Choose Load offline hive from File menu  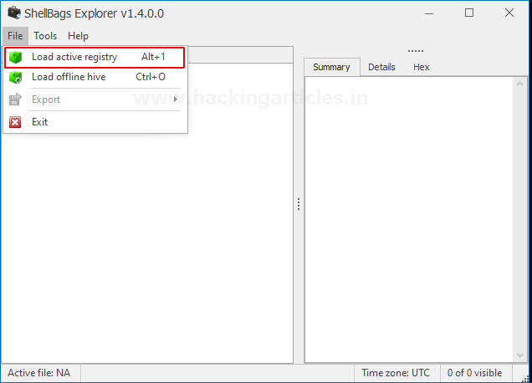[95, 77]
